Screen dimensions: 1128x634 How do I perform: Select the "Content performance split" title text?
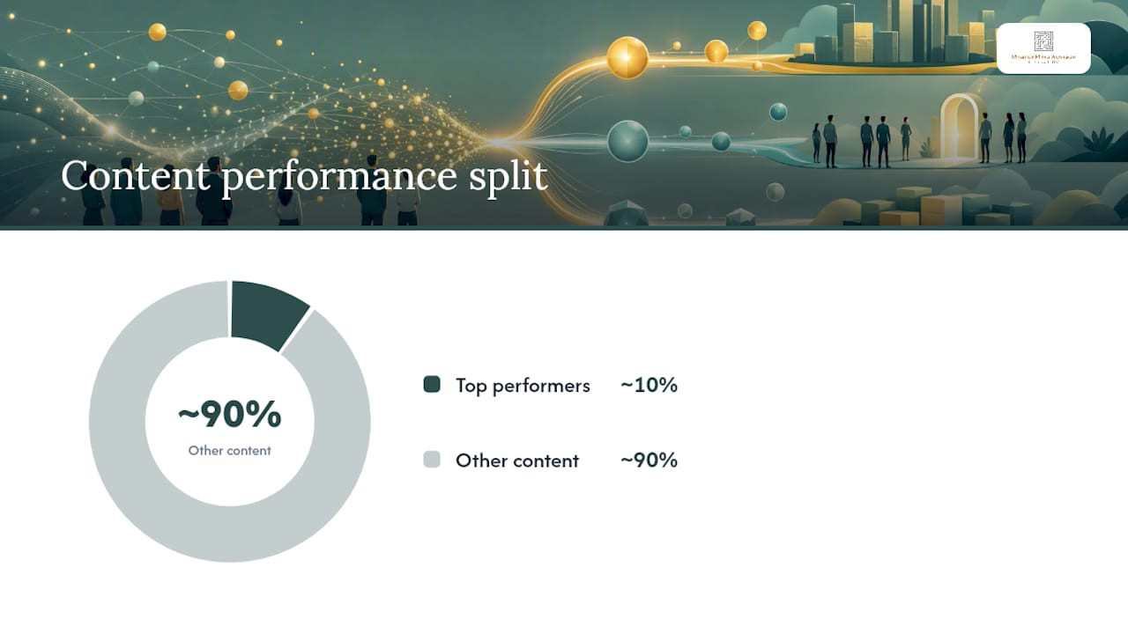(x=304, y=176)
